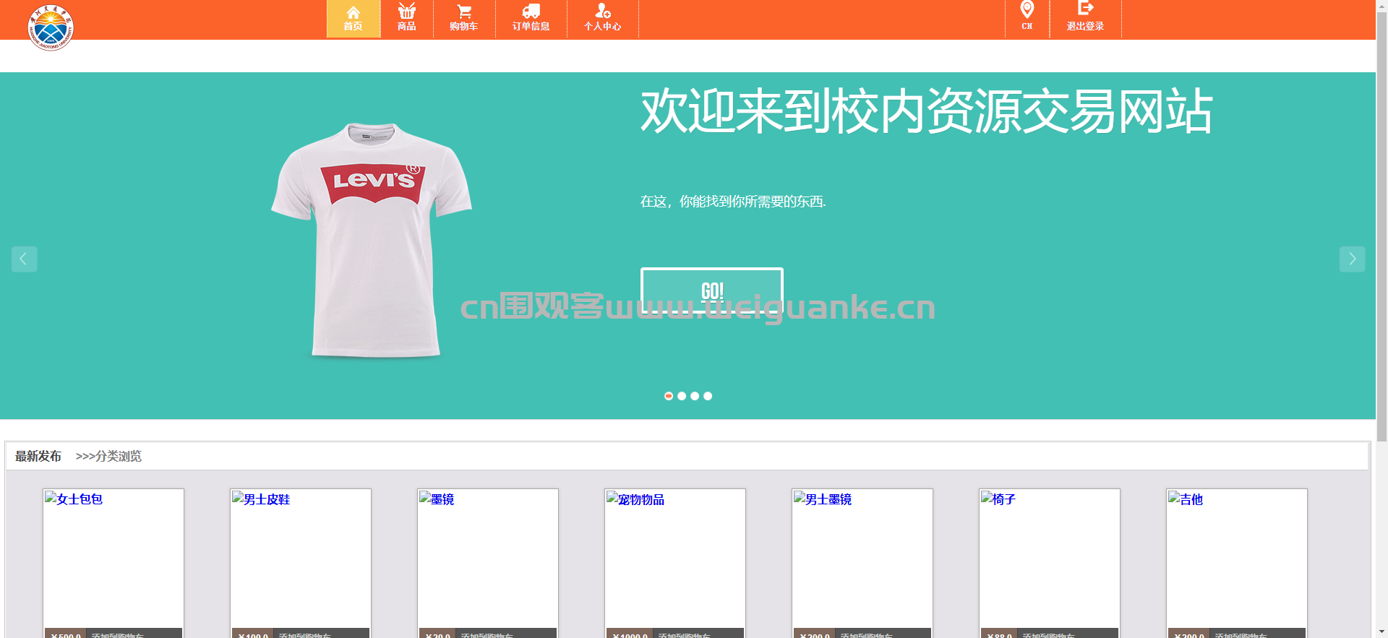
Task: Select the first carousel indicator dot
Action: pos(669,396)
